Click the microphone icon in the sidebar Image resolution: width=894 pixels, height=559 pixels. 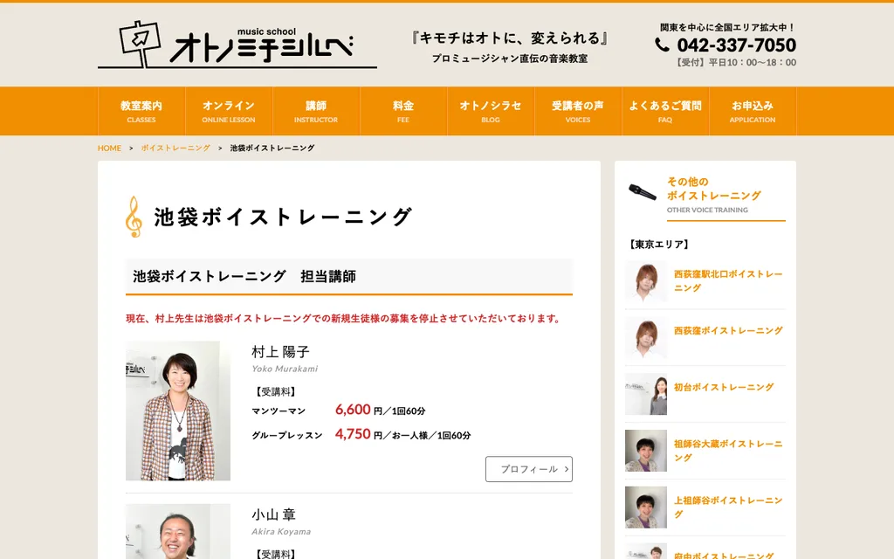pos(643,192)
